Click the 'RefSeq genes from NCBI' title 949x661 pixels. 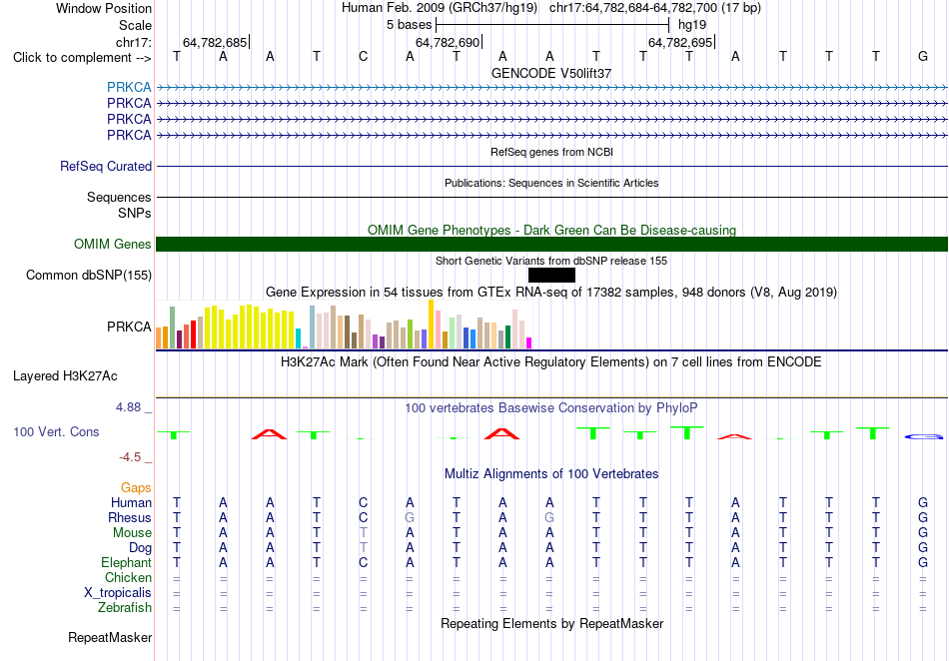551,152
